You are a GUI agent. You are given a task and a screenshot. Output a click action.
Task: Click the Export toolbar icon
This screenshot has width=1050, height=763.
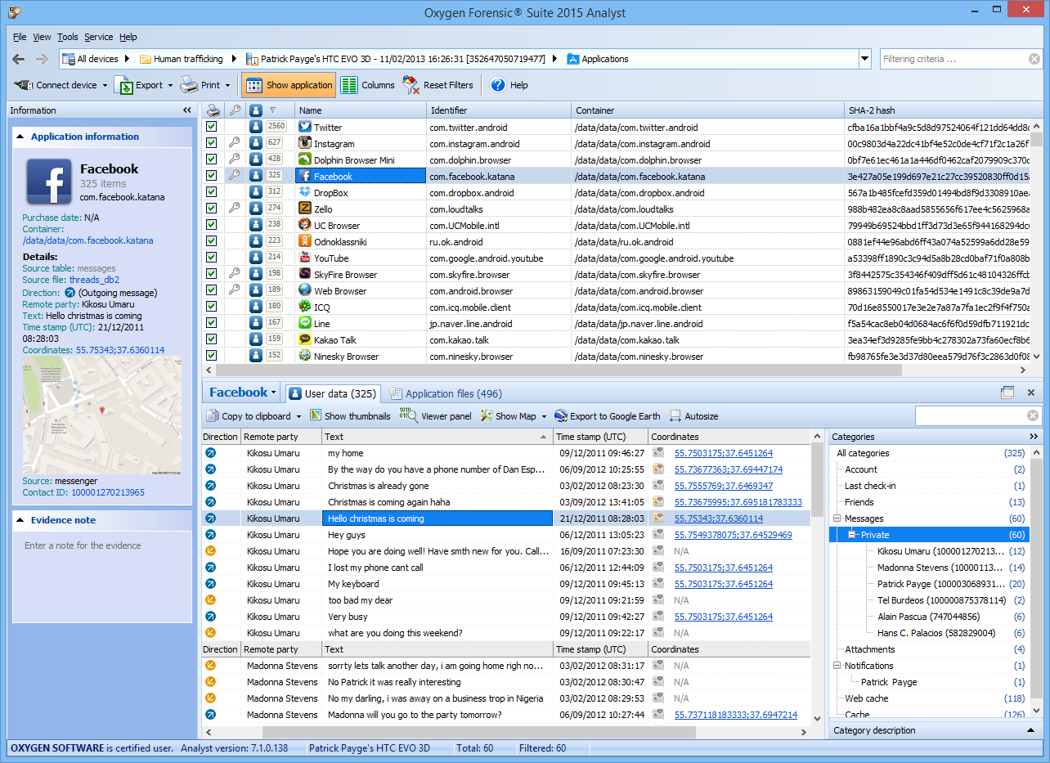[x=123, y=85]
